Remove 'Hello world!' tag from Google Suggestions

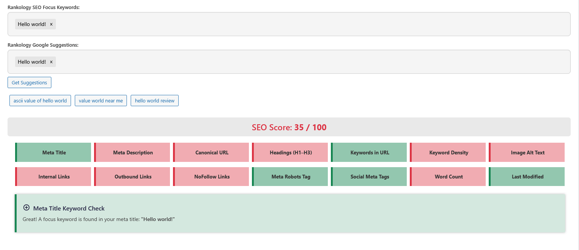pyautogui.click(x=51, y=62)
